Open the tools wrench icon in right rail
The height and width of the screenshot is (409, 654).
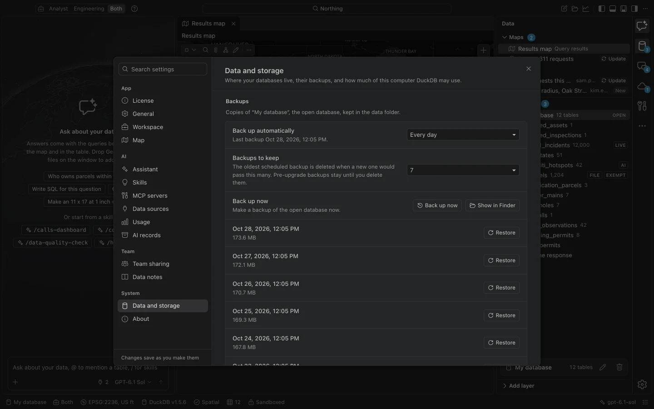click(642, 106)
